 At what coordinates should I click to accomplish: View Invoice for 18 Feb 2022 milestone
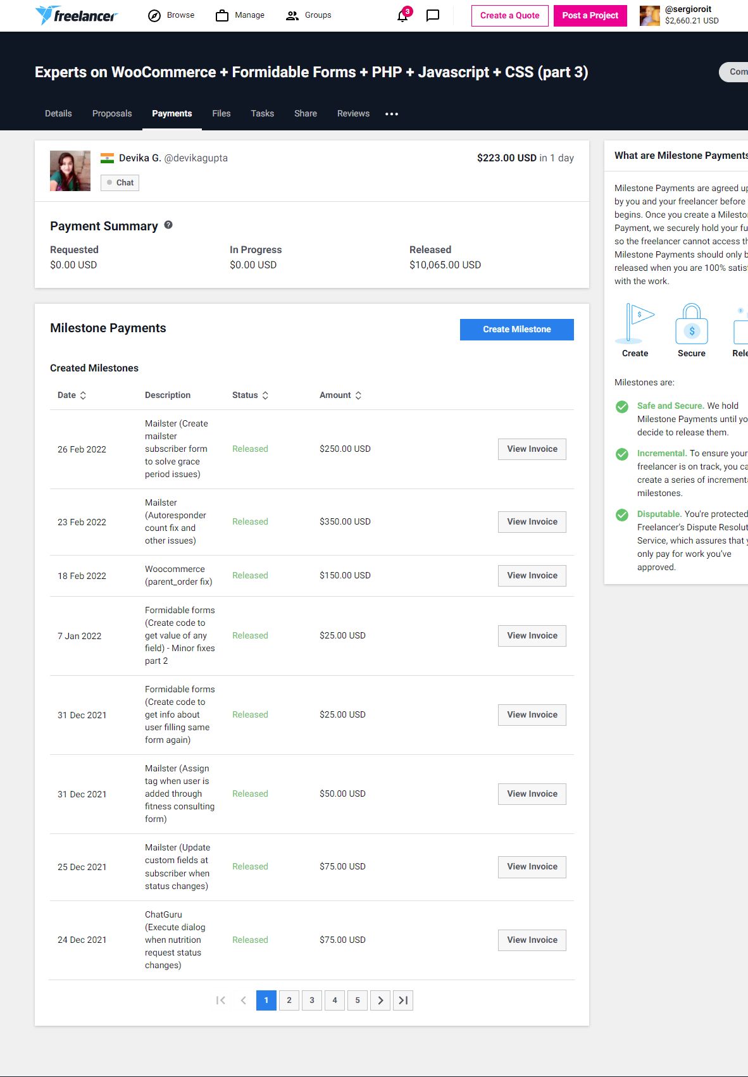532,576
